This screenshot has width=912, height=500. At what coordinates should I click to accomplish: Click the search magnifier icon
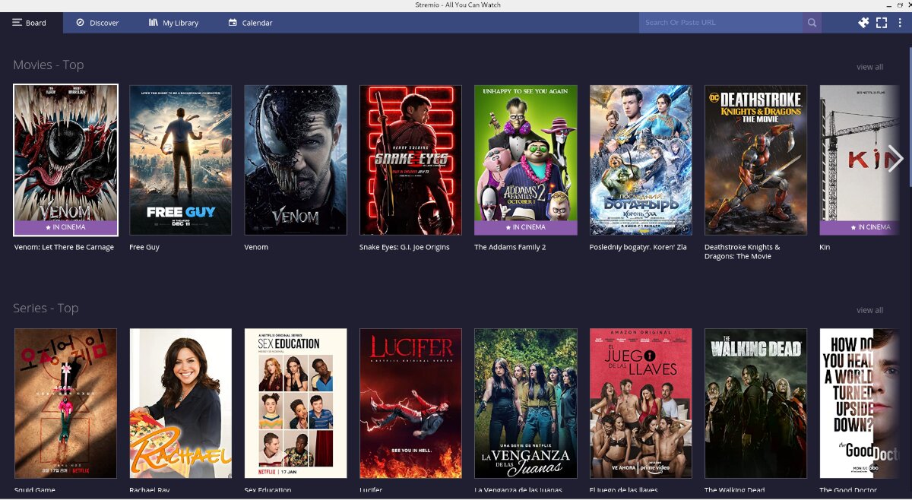812,23
